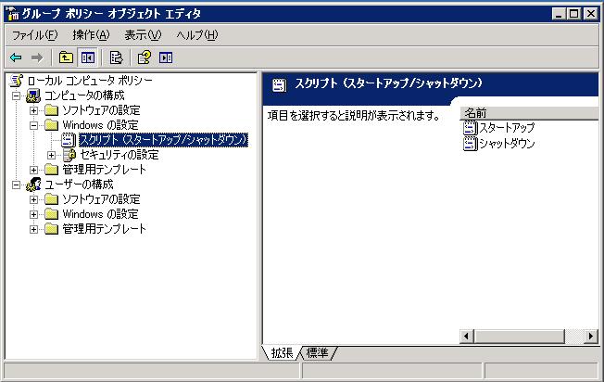Click the Export list toolbar icon

[x=116, y=57]
